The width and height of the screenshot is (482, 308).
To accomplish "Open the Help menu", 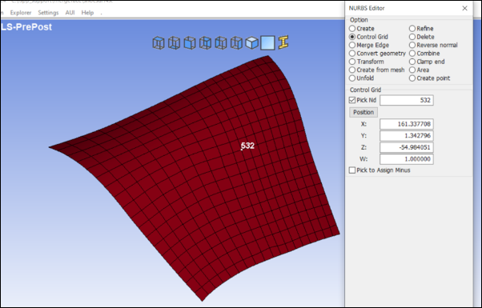I will click(x=87, y=13).
